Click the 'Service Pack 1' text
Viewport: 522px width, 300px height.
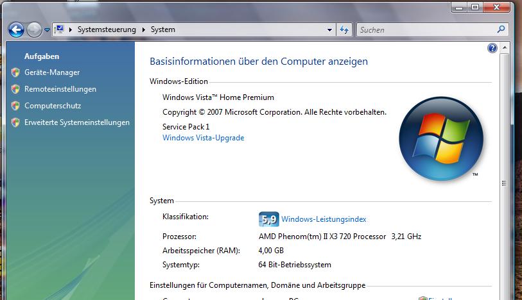pyautogui.click(x=186, y=127)
